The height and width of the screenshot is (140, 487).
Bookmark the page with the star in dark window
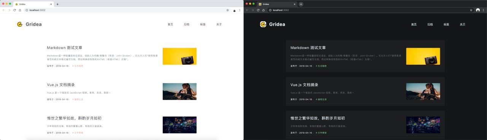471,10
